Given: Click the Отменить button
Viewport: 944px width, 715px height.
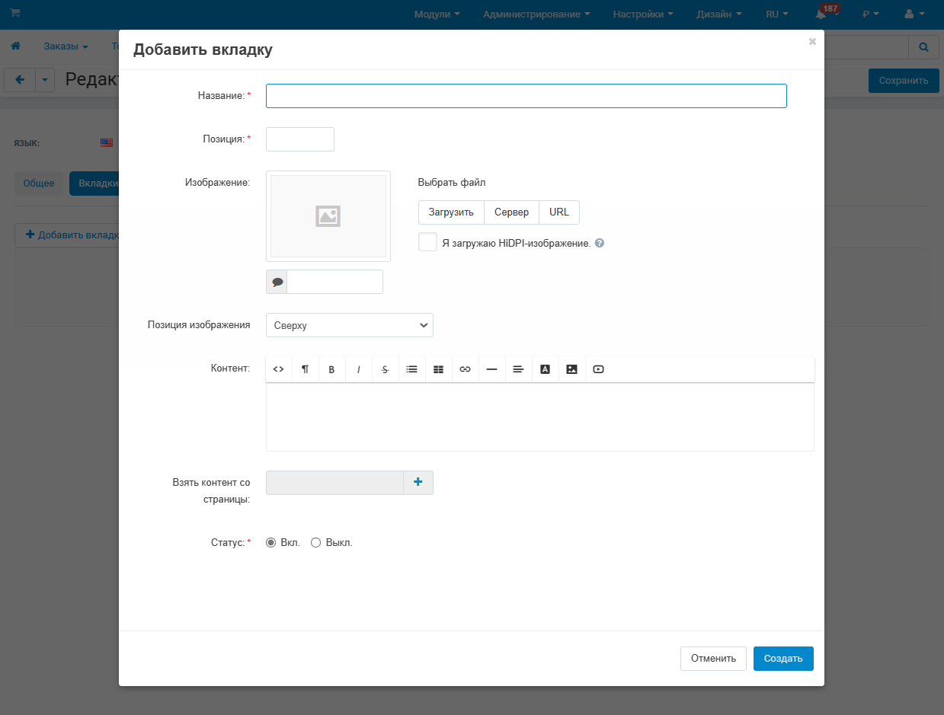Looking at the screenshot, I should [713, 659].
